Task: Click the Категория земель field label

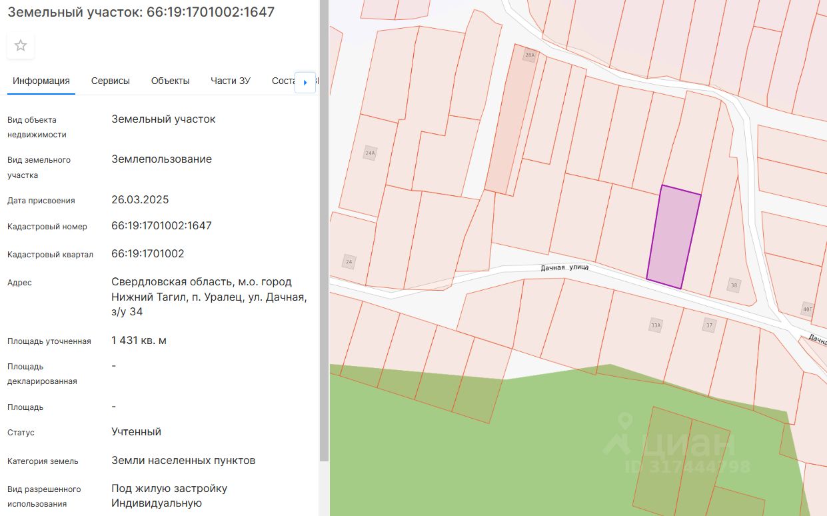Action: point(43,461)
